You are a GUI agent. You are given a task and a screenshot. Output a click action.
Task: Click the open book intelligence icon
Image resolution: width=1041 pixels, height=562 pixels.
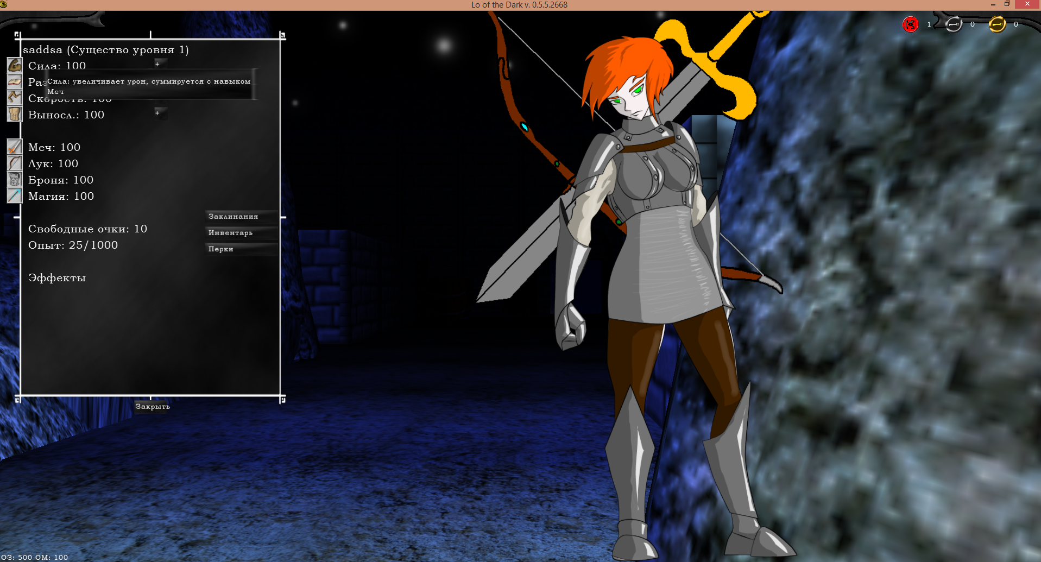point(15,81)
